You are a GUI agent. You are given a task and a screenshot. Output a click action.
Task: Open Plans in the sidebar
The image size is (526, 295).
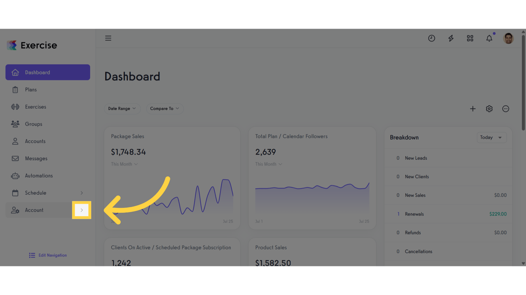pyautogui.click(x=48, y=89)
